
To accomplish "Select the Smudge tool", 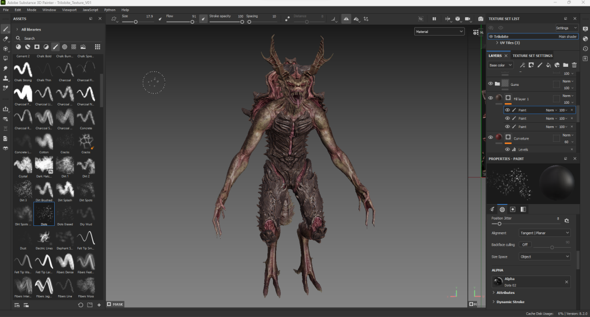I will (x=6, y=68).
